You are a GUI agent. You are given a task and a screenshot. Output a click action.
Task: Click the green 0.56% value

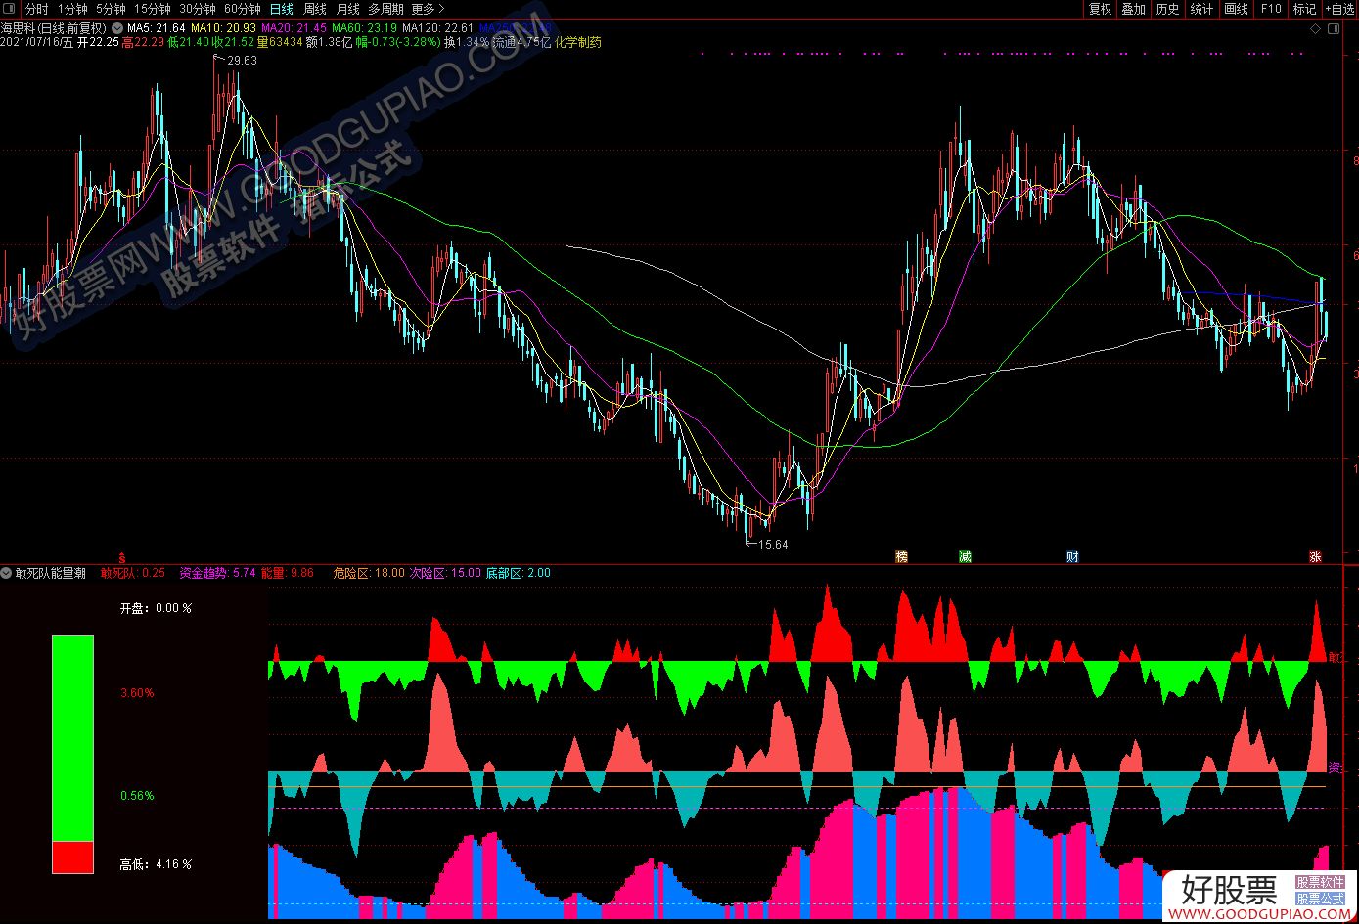click(137, 796)
